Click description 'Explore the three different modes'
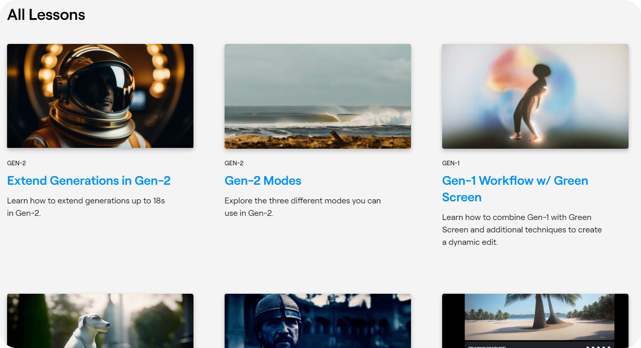 tap(303, 207)
